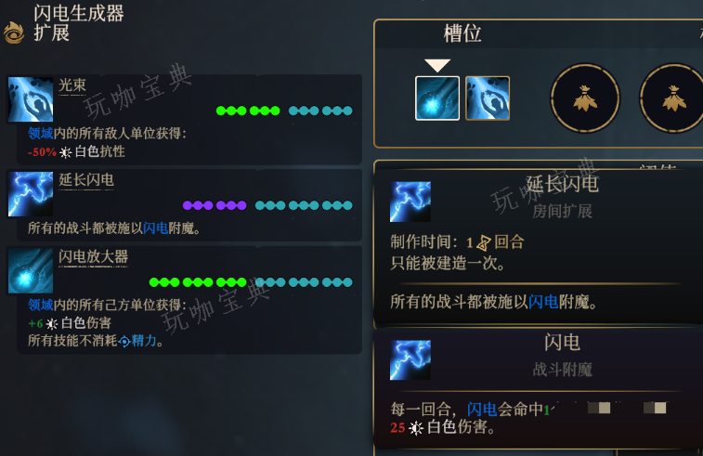This screenshot has width=703, height=456.
Task: Click blue 闪电 link in list description
Action: tap(156, 228)
